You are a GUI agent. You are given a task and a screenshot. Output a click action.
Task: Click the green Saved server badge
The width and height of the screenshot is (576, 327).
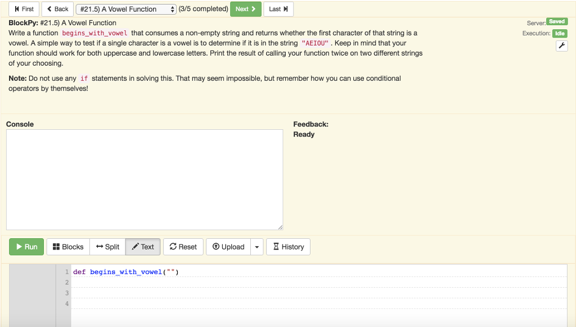556,21
